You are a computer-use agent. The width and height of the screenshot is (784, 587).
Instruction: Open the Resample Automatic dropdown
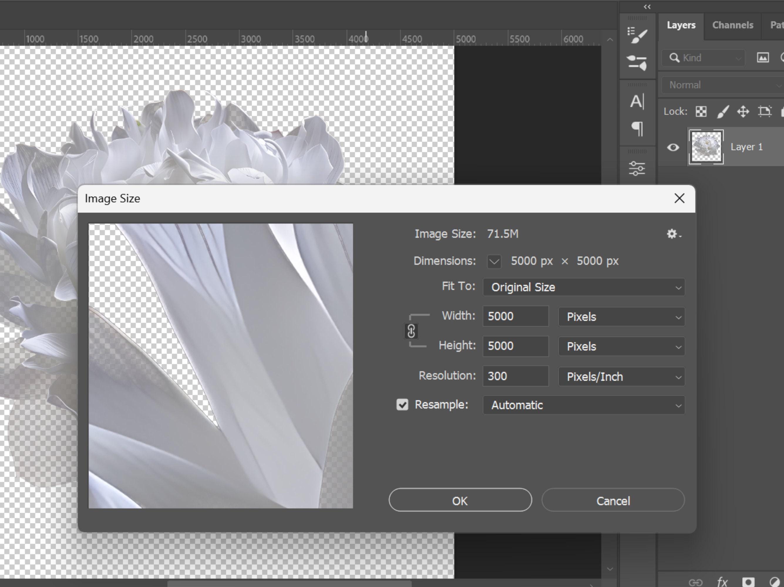pyautogui.click(x=584, y=405)
